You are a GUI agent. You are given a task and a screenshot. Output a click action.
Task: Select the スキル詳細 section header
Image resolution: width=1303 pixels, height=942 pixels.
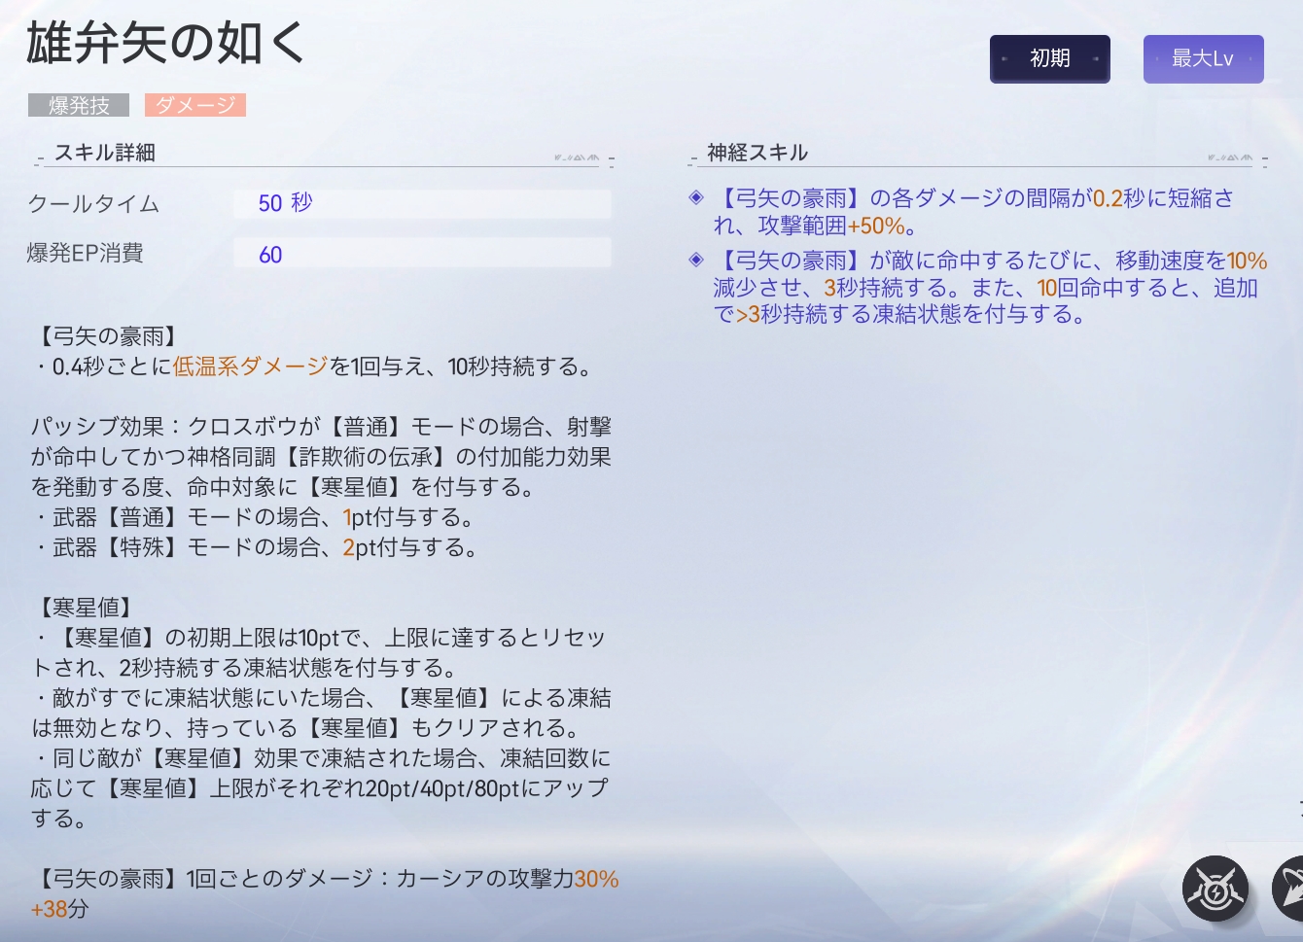105,153
